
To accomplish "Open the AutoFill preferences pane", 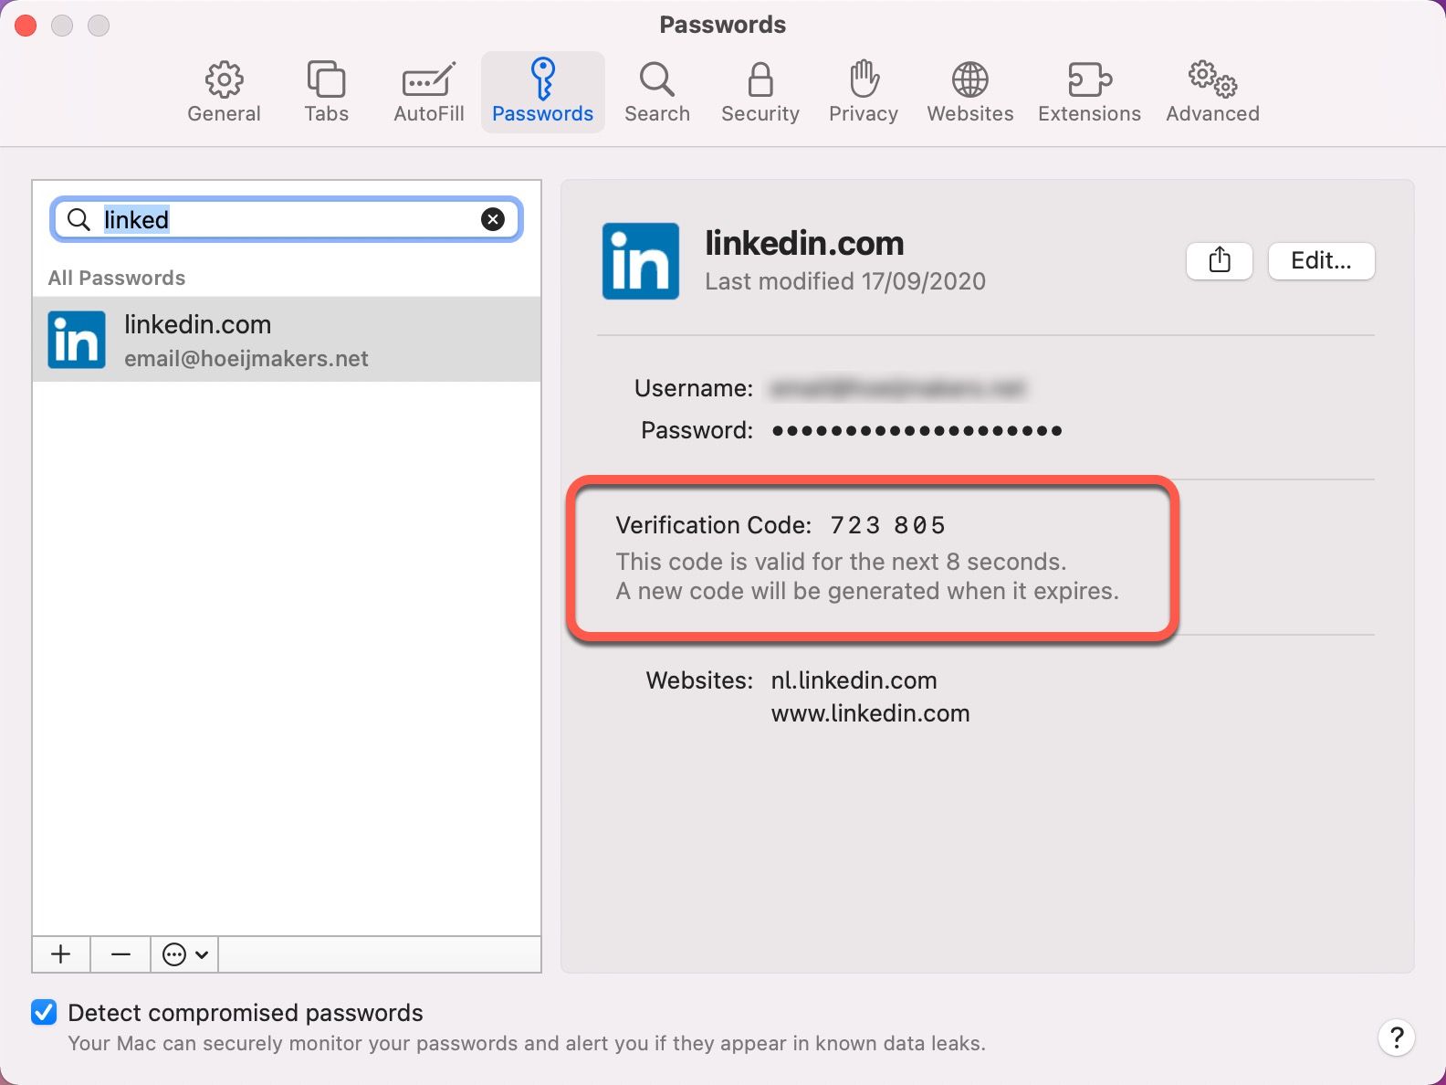I will coord(428,92).
